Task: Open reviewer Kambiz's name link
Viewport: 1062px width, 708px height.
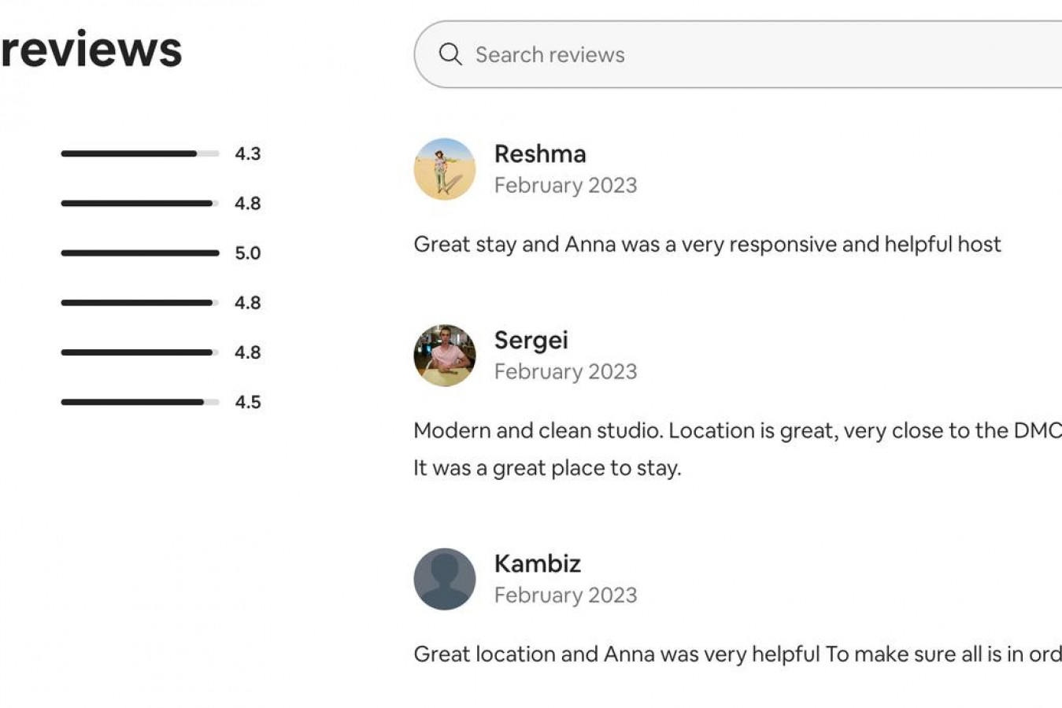Action: click(x=537, y=563)
